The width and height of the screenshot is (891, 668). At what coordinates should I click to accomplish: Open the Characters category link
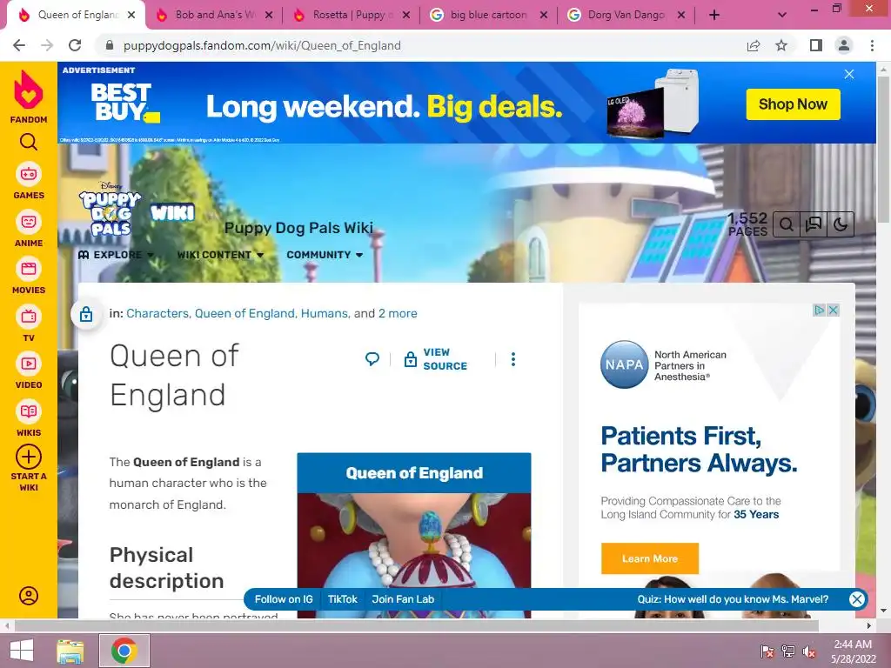point(157,313)
